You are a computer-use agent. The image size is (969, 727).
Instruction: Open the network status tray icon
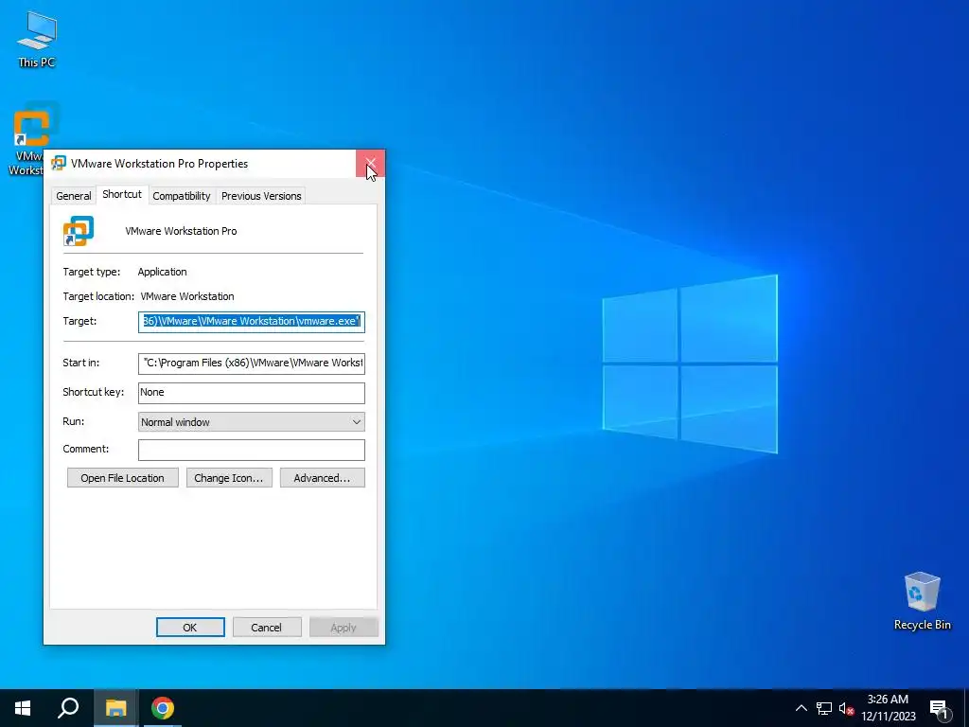(x=824, y=708)
